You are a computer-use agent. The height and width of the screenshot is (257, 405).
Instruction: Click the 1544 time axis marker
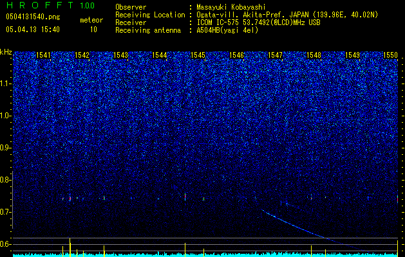coord(160,55)
